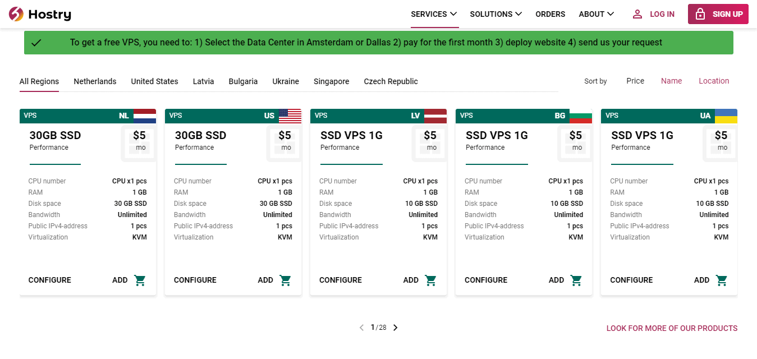This screenshot has height=359, width=757.
Task: Click the $5 price on US card
Action: pyautogui.click(x=285, y=135)
